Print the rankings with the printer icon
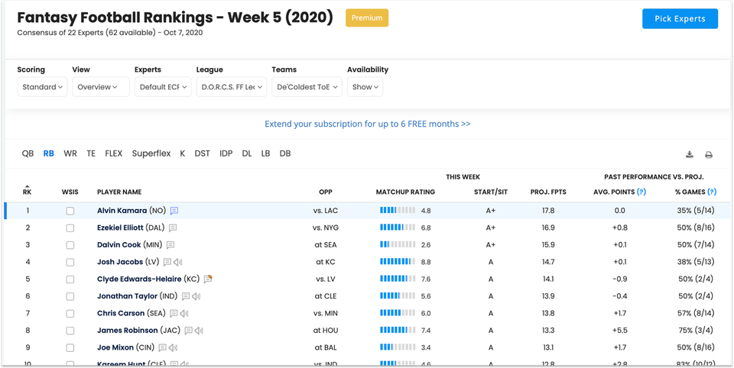The image size is (734, 368). [709, 155]
